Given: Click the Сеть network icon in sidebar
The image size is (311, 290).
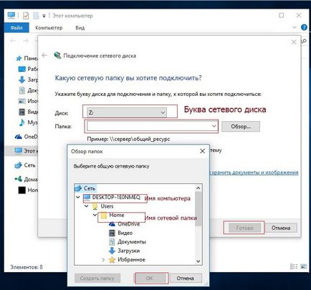Looking at the screenshot, I should click(18, 165).
